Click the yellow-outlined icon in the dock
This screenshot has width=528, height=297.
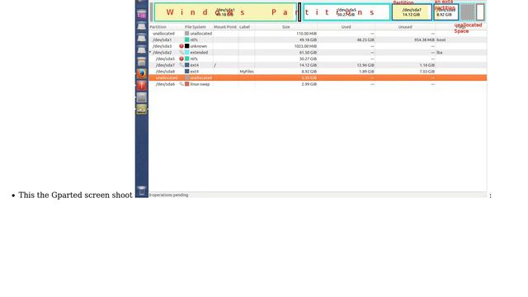[142, 109]
